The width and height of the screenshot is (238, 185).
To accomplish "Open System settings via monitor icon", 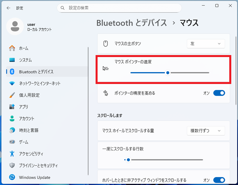I will click(x=12, y=60).
